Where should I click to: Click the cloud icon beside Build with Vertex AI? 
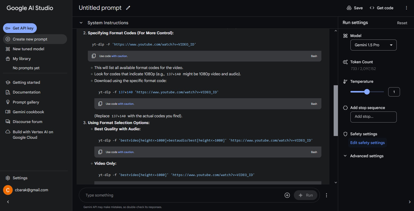tap(8, 131)
